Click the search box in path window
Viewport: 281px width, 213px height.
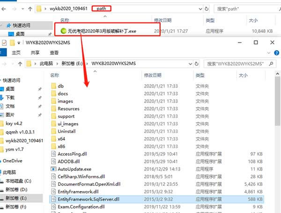point(247,9)
